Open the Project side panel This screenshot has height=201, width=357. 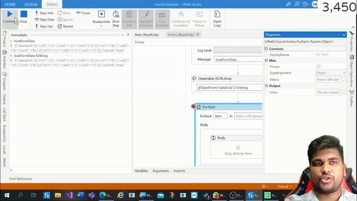4,39
